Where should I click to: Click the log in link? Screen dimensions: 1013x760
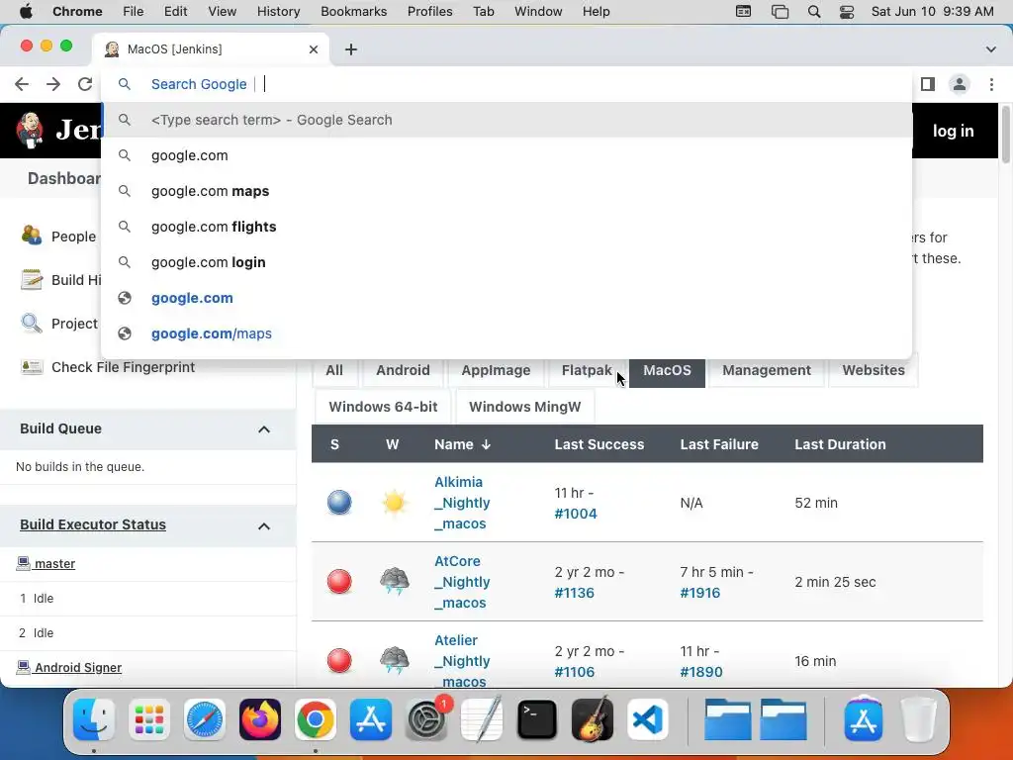click(x=953, y=131)
